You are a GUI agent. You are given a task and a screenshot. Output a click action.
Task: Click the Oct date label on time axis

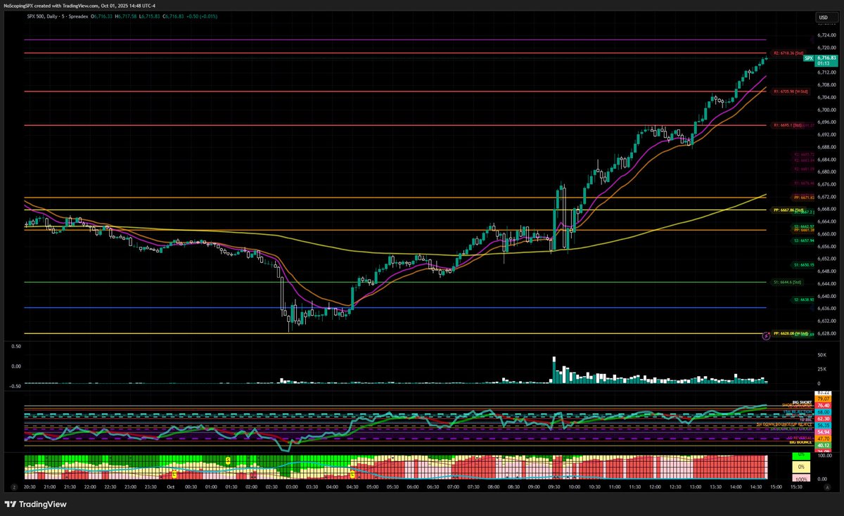(x=171, y=486)
